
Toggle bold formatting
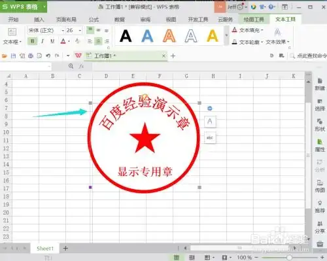click(33, 41)
